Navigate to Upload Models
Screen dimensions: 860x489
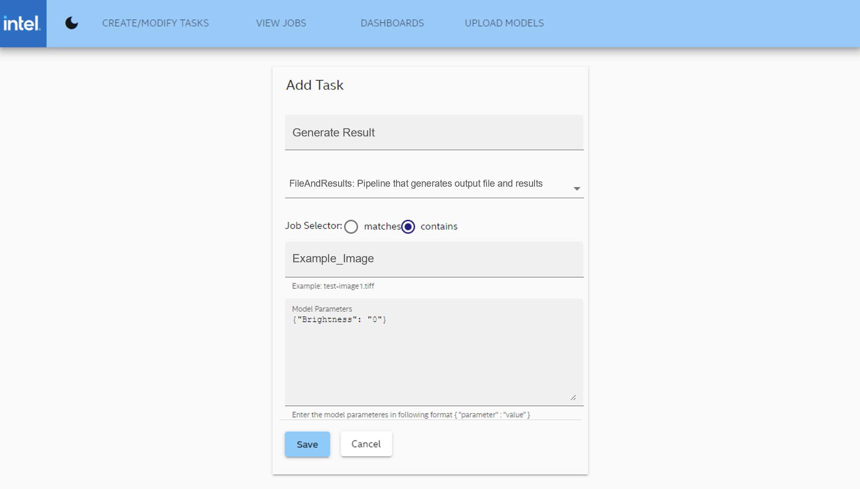pos(504,23)
